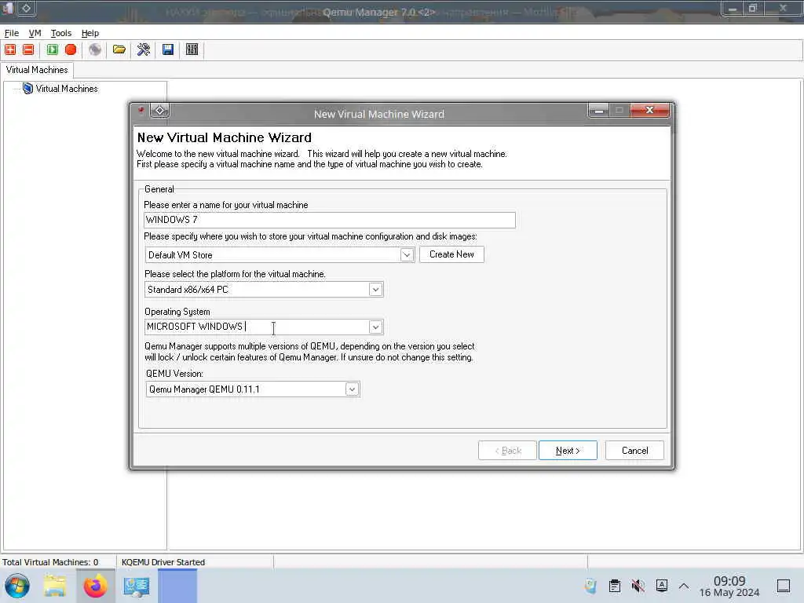This screenshot has width=804, height=603.
Task: Click the settings sliders toolbar icon
Action: pyautogui.click(x=192, y=49)
